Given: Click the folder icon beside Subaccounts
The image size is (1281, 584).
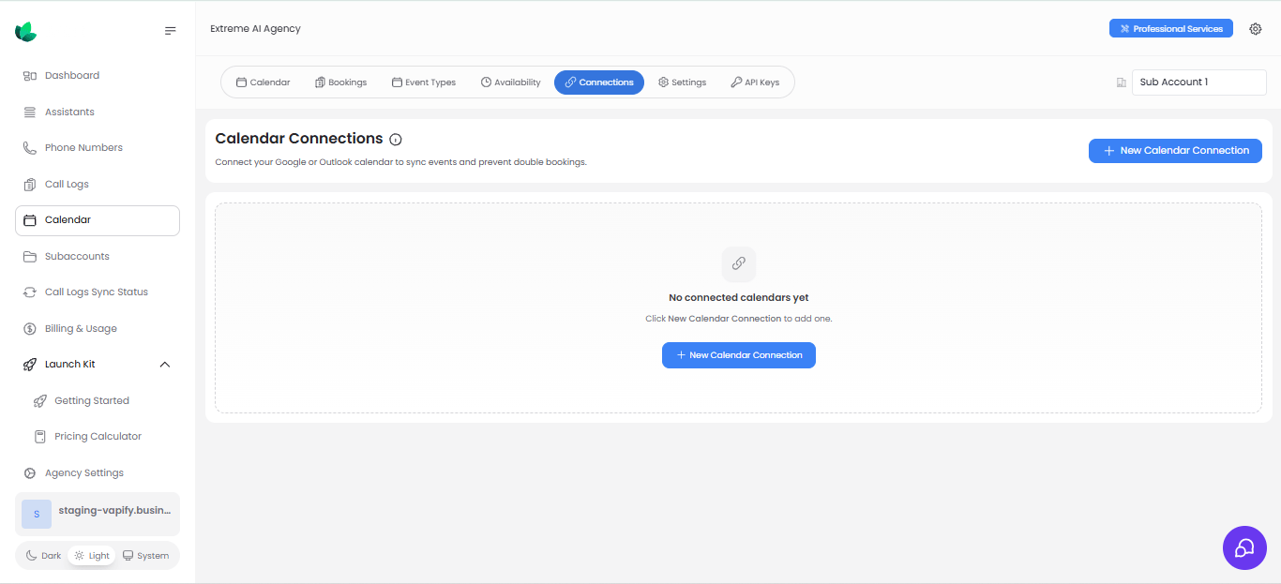Looking at the screenshot, I should click(30, 257).
